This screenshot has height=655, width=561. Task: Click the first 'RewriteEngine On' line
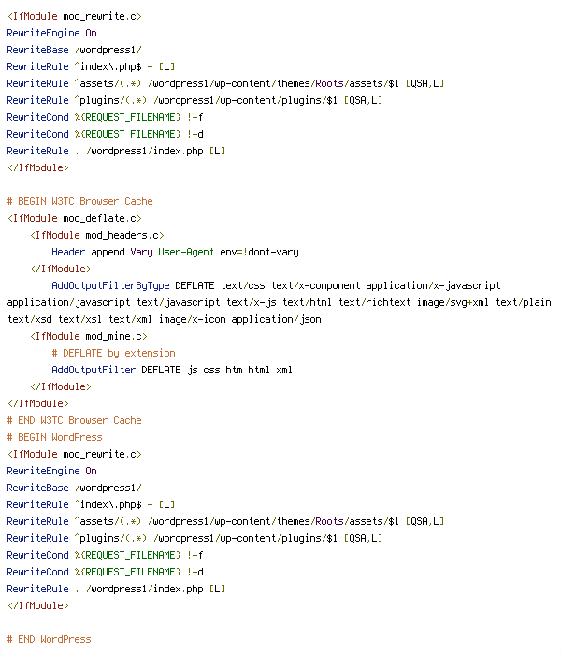coord(51,33)
